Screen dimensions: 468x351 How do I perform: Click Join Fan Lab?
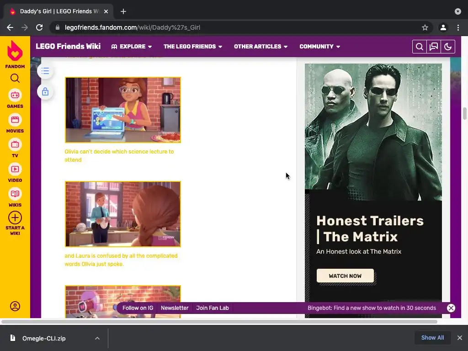[213, 308]
